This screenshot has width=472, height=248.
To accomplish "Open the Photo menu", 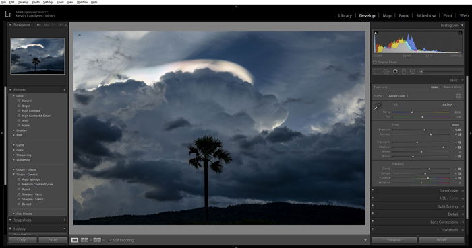I will coord(36,2).
